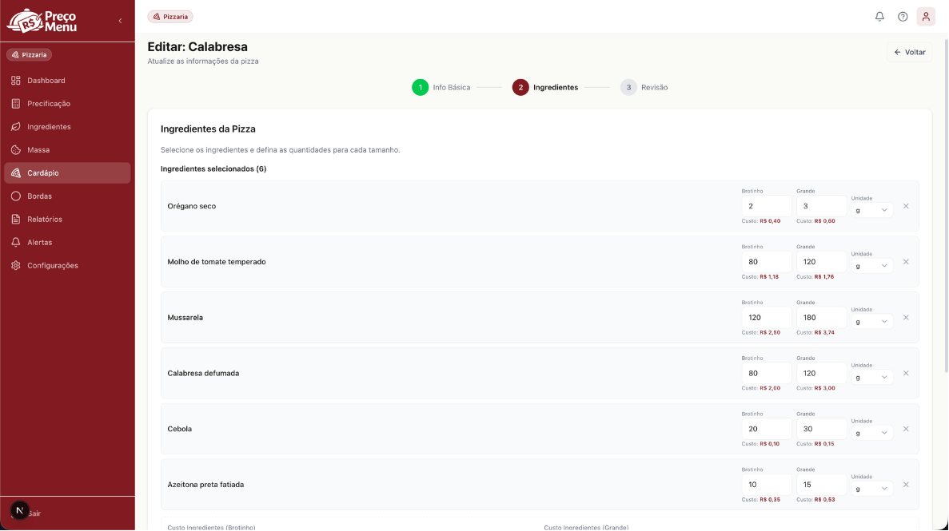Open the notifications bell icon
The height and width of the screenshot is (531, 949).
[879, 17]
